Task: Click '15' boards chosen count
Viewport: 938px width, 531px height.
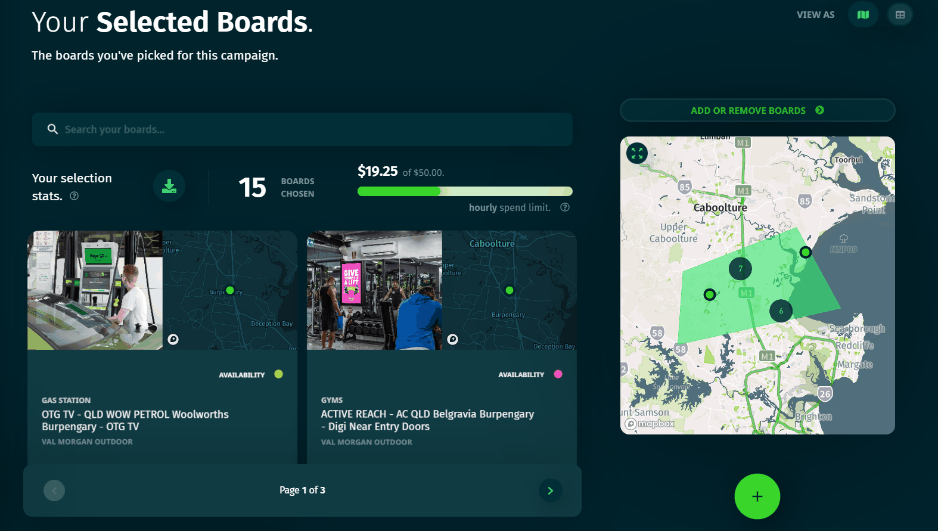Action: (x=252, y=188)
